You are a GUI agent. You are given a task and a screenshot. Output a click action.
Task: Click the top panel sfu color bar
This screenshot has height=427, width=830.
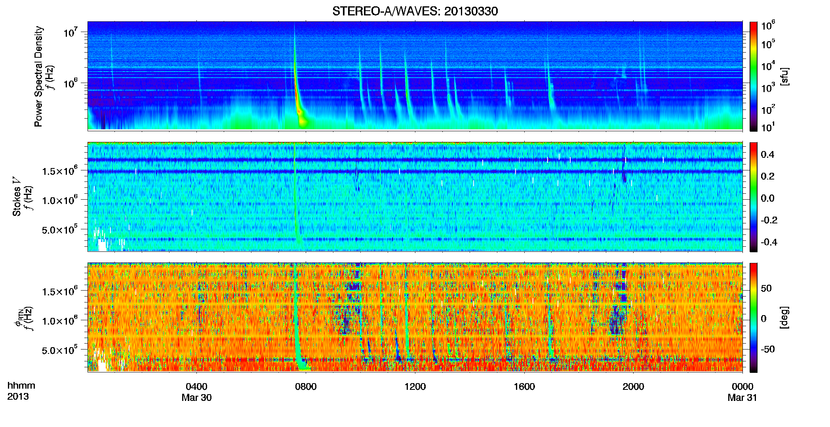coord(753,76)
